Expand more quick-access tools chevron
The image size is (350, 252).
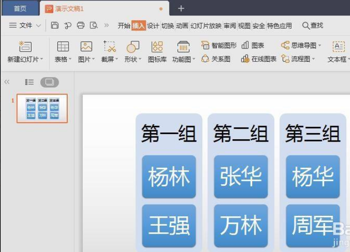click(x=106, y=25)
